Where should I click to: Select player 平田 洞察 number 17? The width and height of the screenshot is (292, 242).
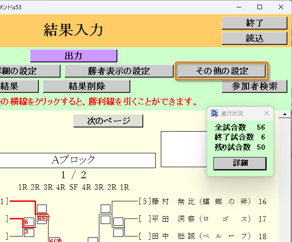[x=202, y=219]
